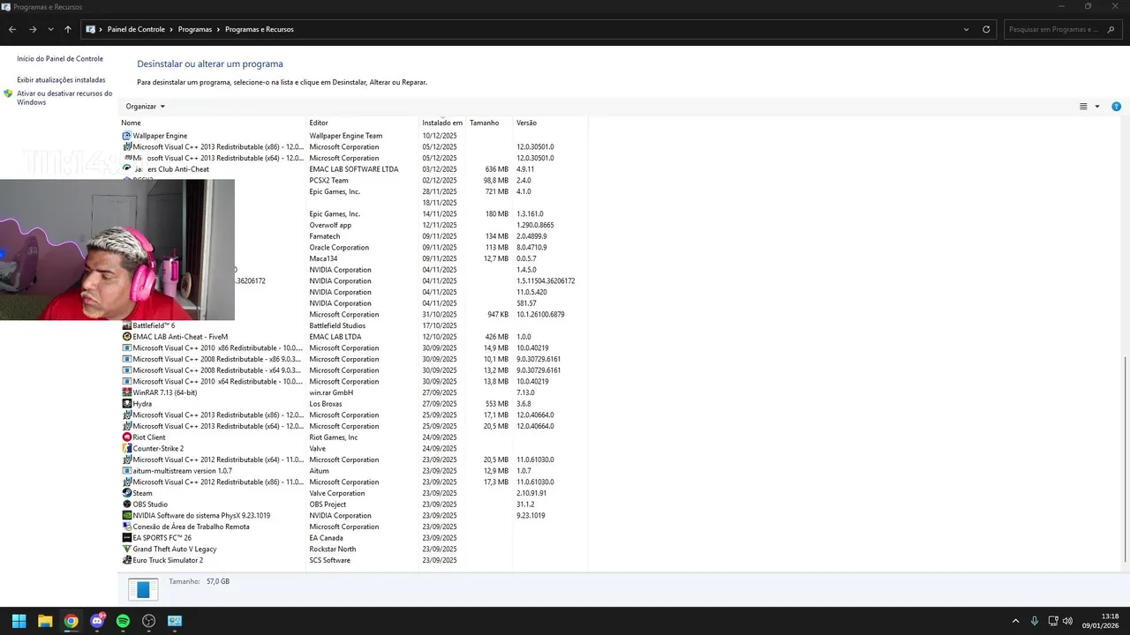1130x635 pixels.
Task: Select the EA SPORTS FC 26 icon
Action: [126, 538]
